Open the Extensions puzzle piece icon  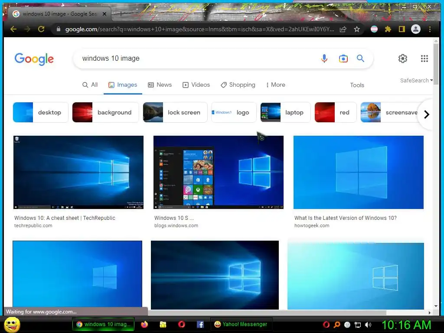click(x=388, y=29)
